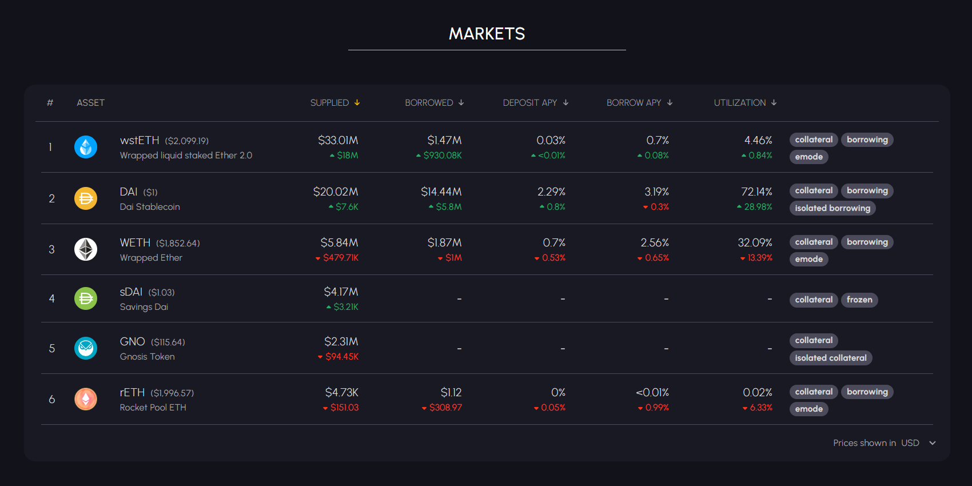Screen dimensions: 972x486
Task: Click DAI borrow APY 3.19%
Action: click(x=657, y=192)
